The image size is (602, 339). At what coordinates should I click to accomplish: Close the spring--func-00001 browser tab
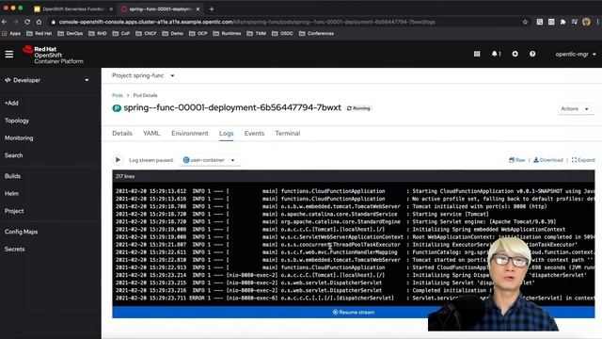(x=198, y=8)
